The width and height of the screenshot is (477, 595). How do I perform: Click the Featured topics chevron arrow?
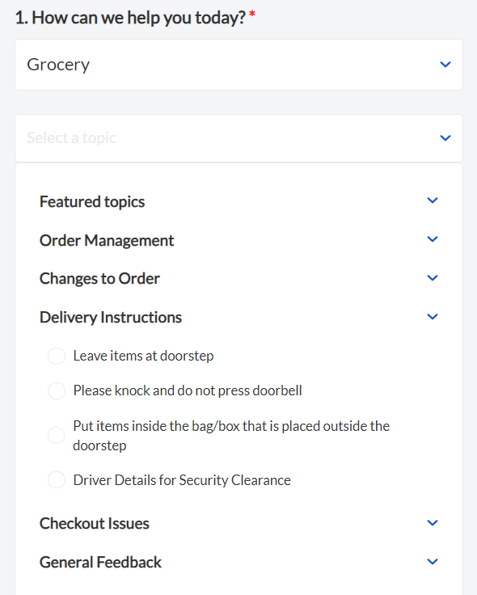point(433,200)
